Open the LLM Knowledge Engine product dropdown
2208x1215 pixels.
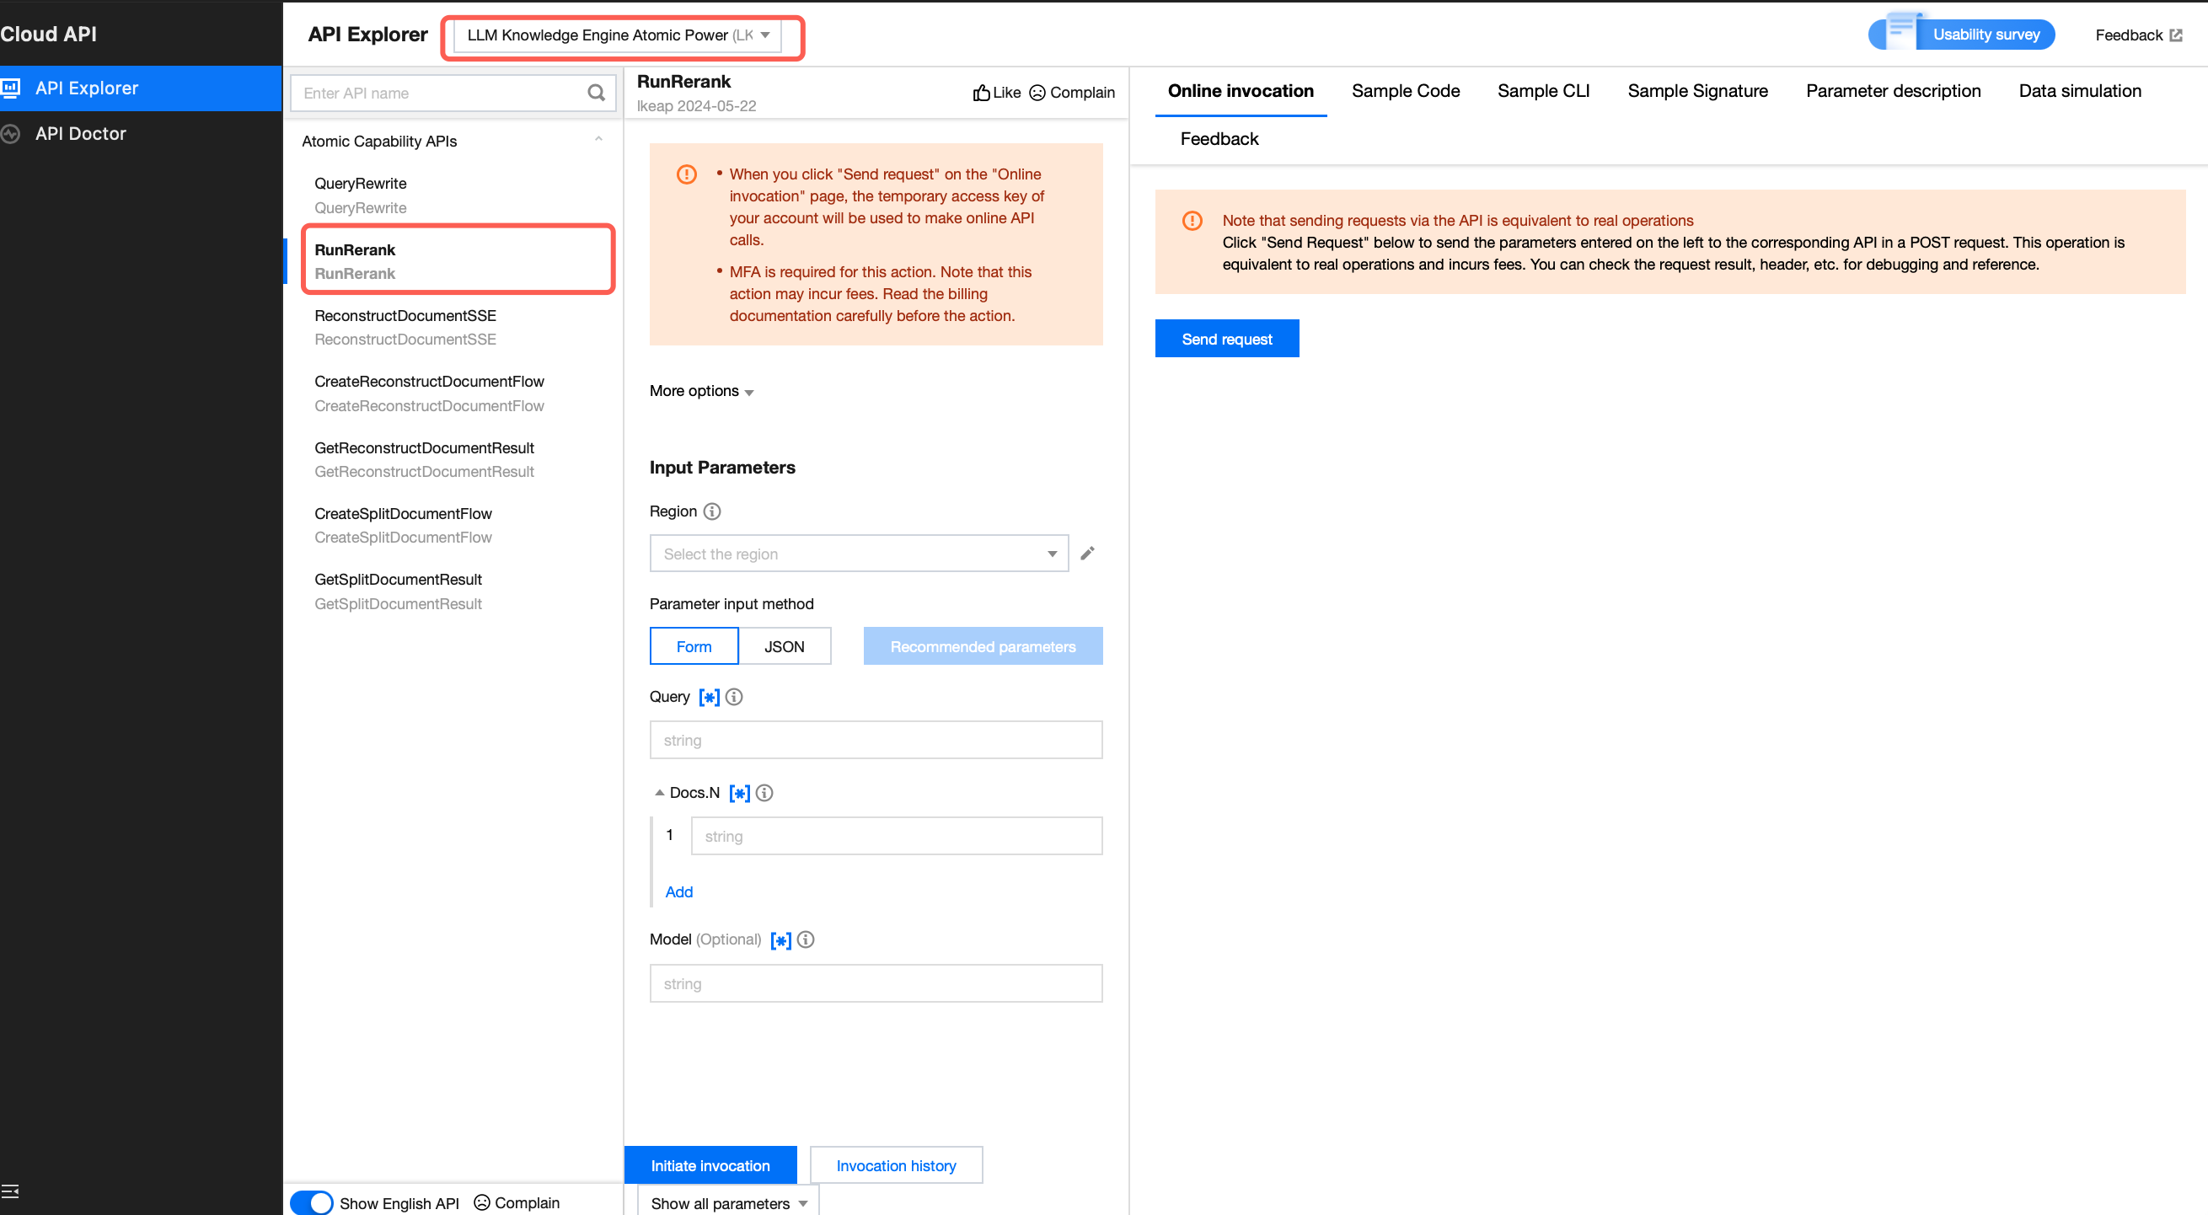(617, 35)
